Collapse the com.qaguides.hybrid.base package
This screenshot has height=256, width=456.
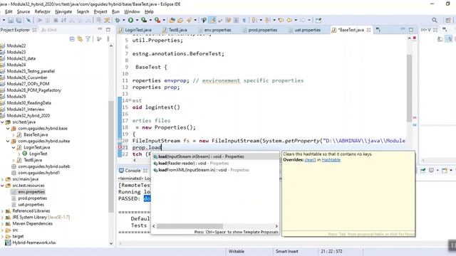click(x=8, y=128)
